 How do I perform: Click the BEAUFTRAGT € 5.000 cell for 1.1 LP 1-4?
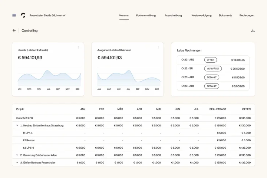coord(221,133)
